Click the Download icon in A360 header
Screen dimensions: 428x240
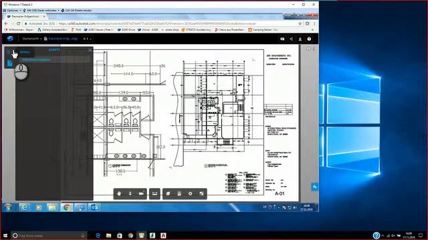(300, 39)
